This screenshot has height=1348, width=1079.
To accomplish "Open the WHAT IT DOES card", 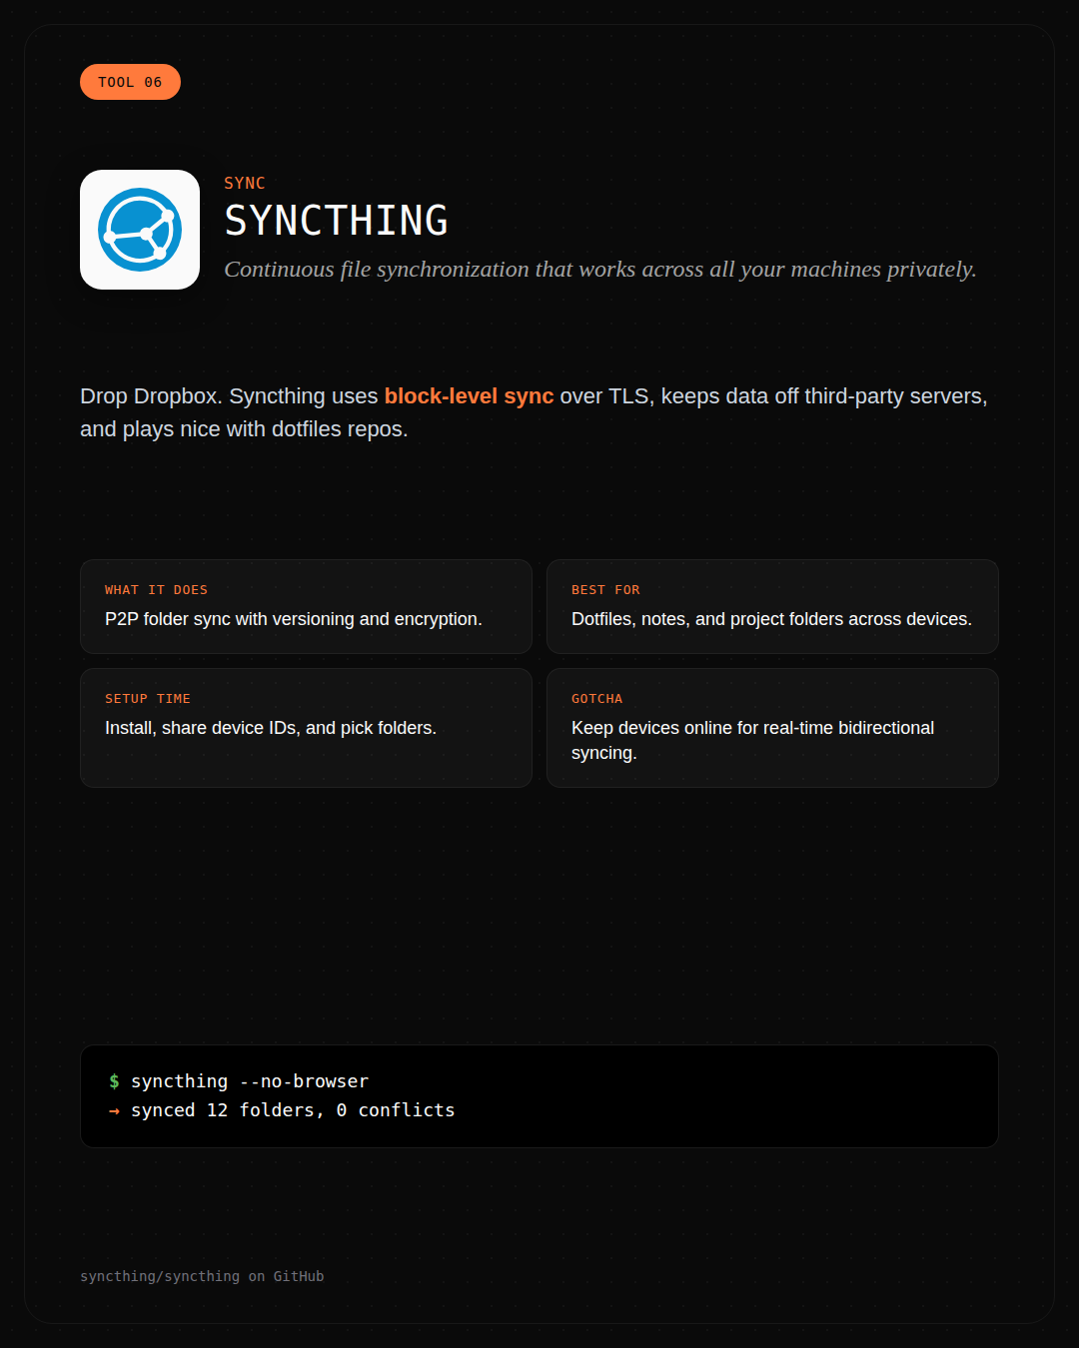I will [306, 606].
